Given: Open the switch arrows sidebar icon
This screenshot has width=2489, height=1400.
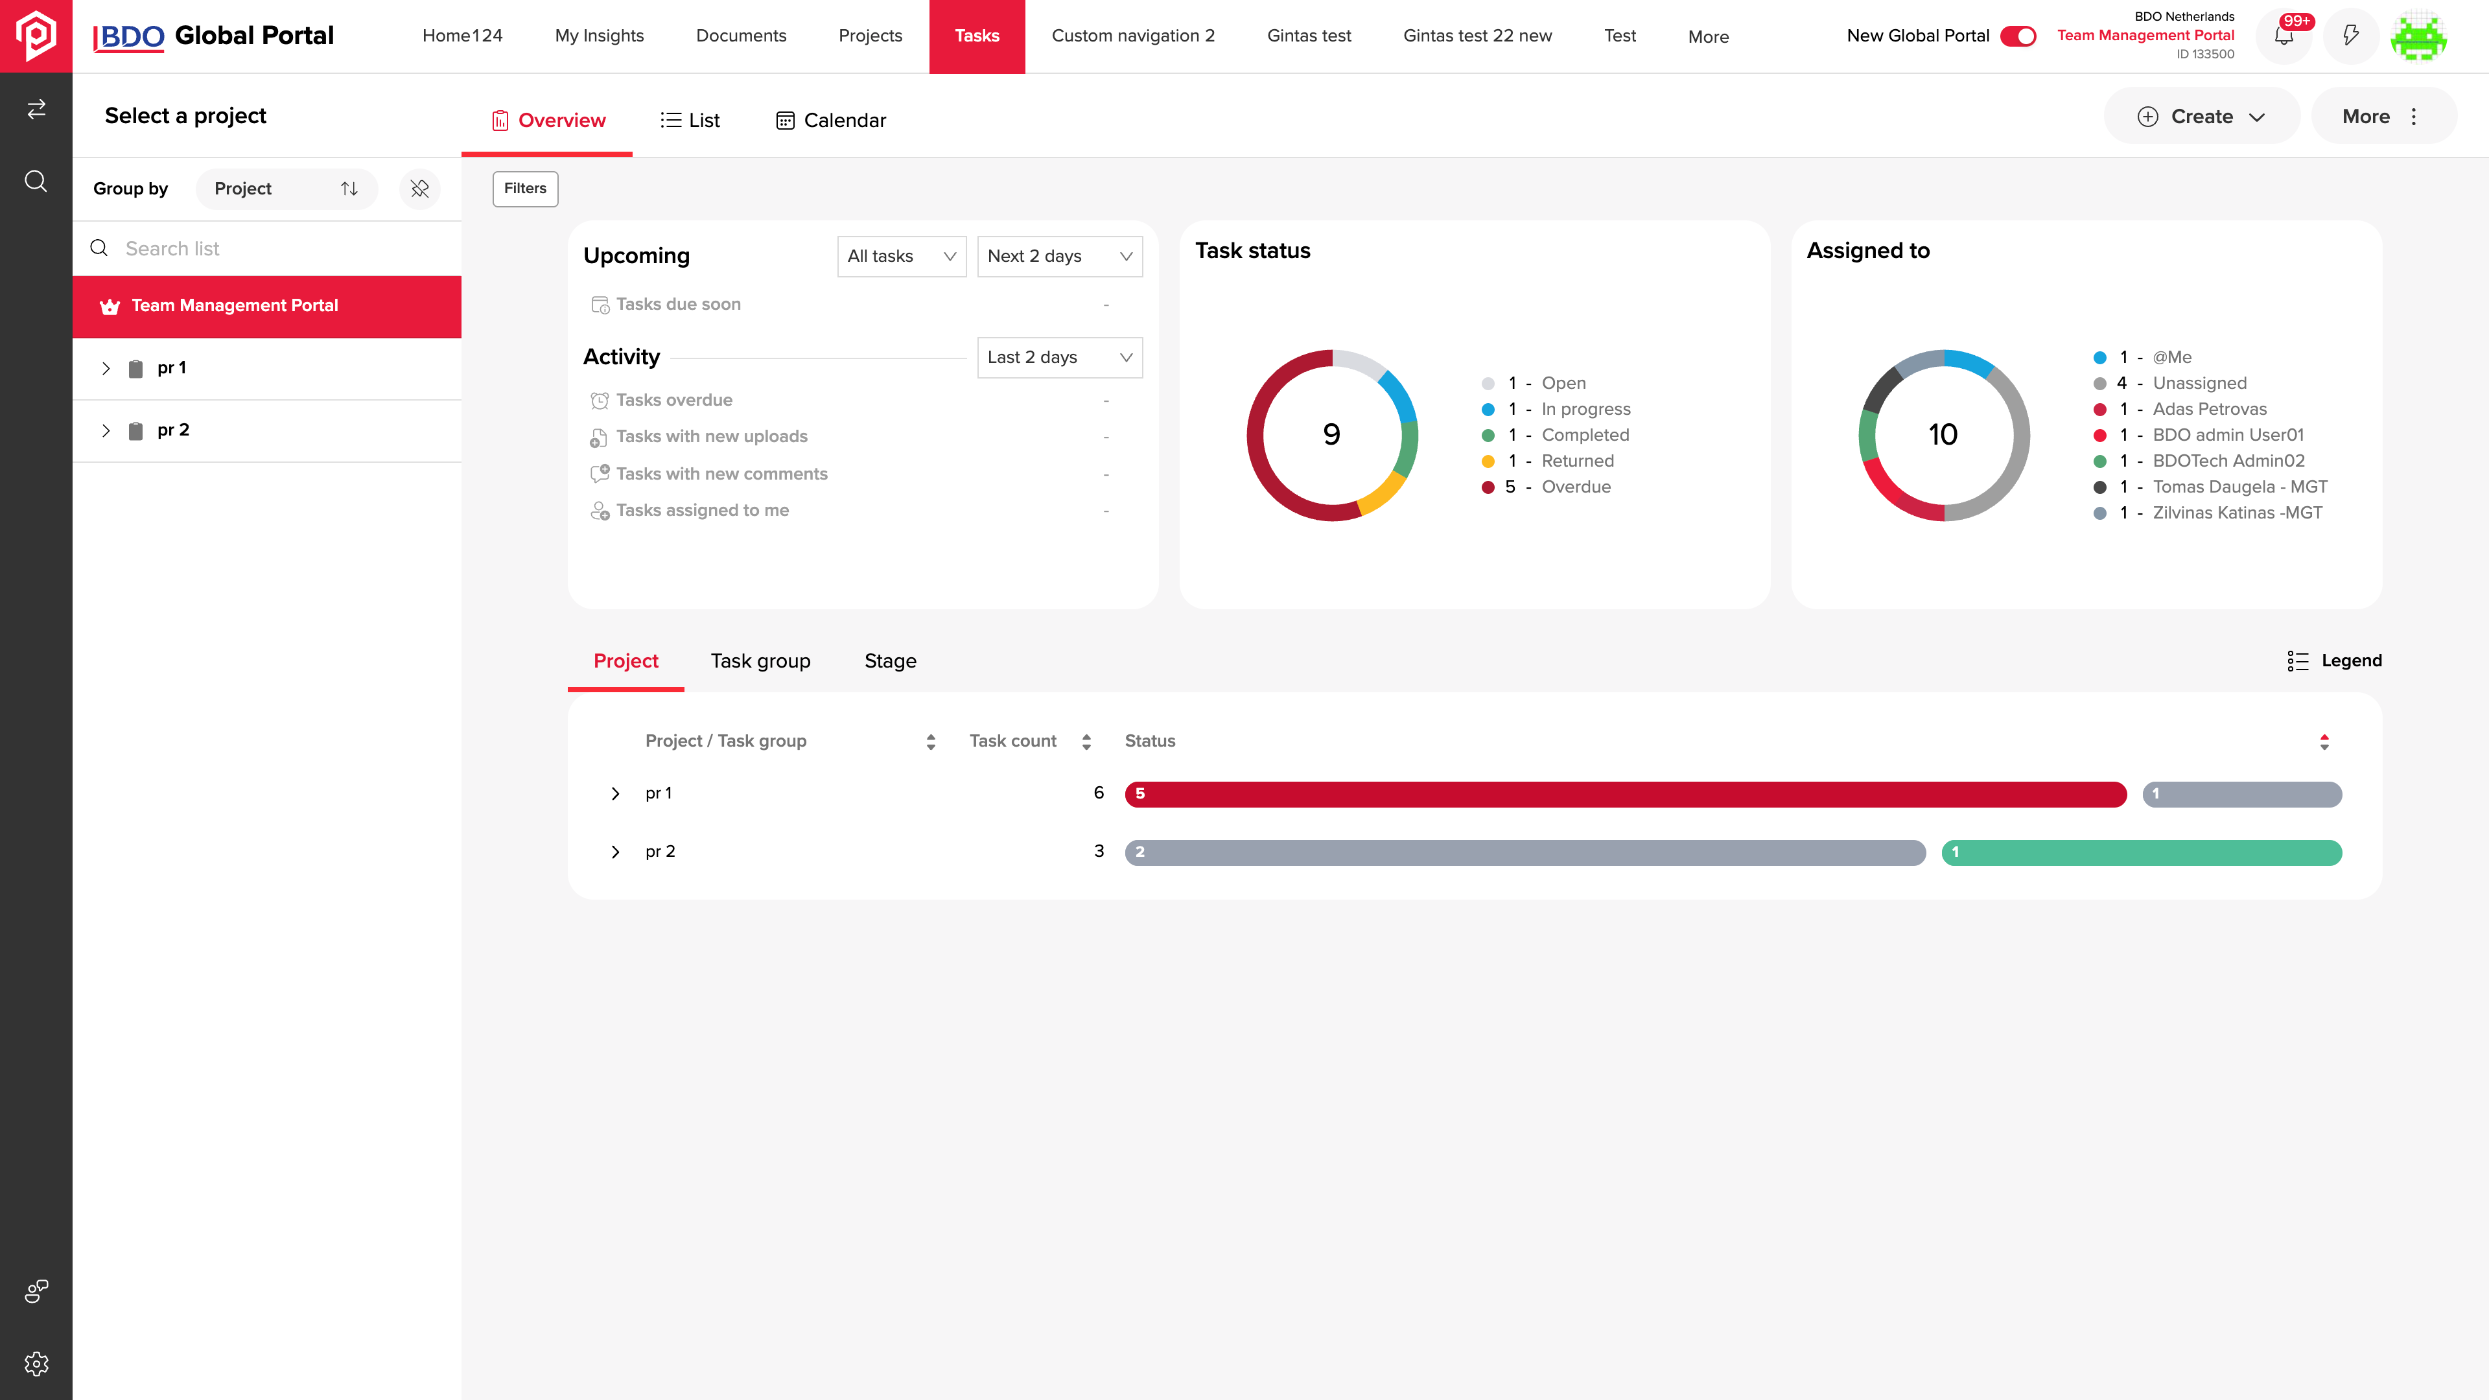Looking at the screenshot, I should [36, 109].
